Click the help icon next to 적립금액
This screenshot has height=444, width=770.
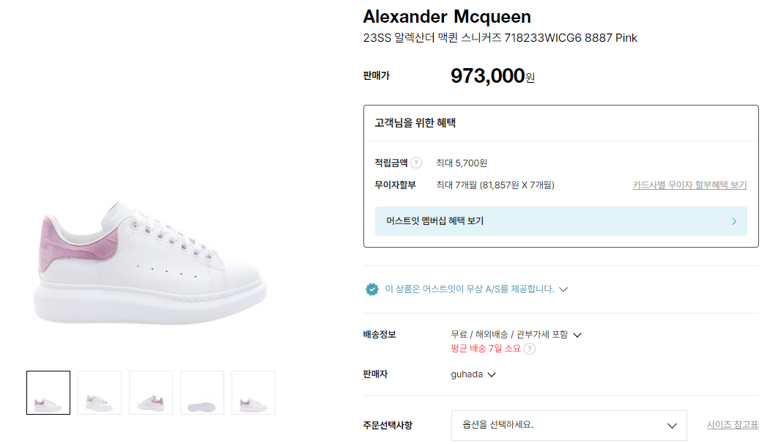click(x=416, y=163)
